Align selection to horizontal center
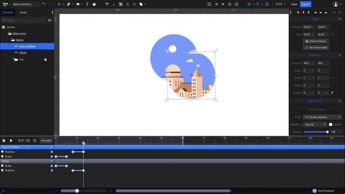The height and width of the screenshot is (194, 345). pyautogui.click(x=303, y=12)
